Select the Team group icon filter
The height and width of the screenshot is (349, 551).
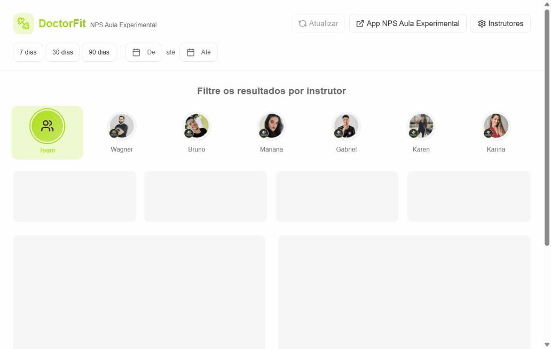(47, 126)
